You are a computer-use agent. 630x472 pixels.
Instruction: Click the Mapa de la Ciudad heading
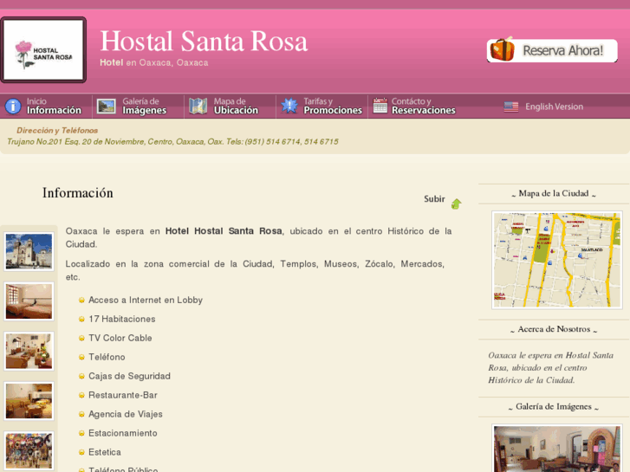pos(554,194)
